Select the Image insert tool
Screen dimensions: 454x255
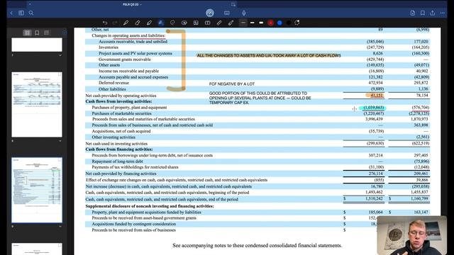[x=196, y=23]
